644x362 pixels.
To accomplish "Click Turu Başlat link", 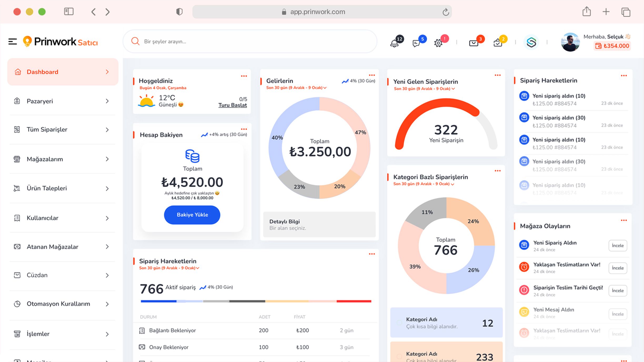I will (233, 105).
